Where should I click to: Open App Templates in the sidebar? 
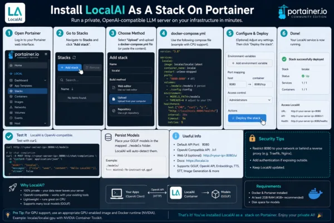(27, 86)
